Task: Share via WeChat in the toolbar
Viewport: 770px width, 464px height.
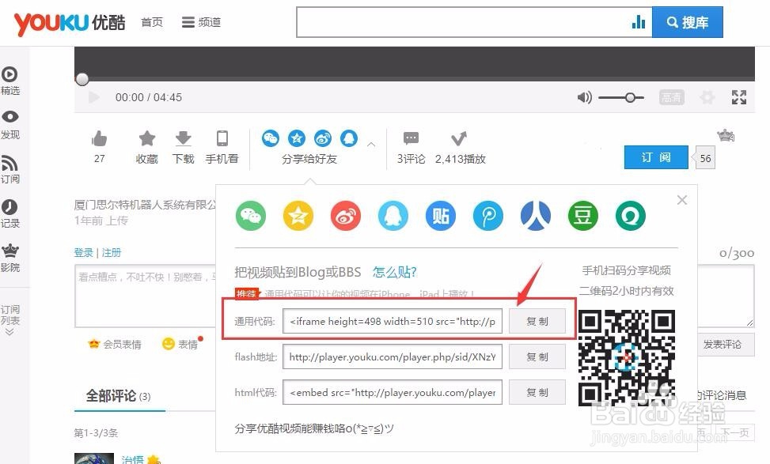Action: pyautogui.click(x=271, y=138)
